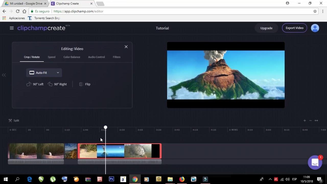Click the 1:15 mark on the ruler

[x=67, y=130]
